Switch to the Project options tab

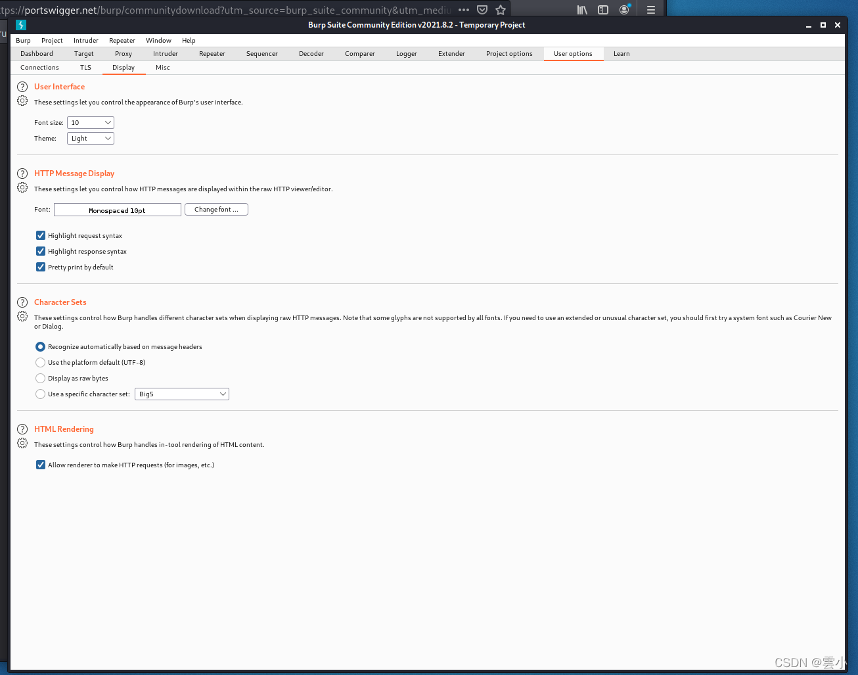click(x=509, y=54)
